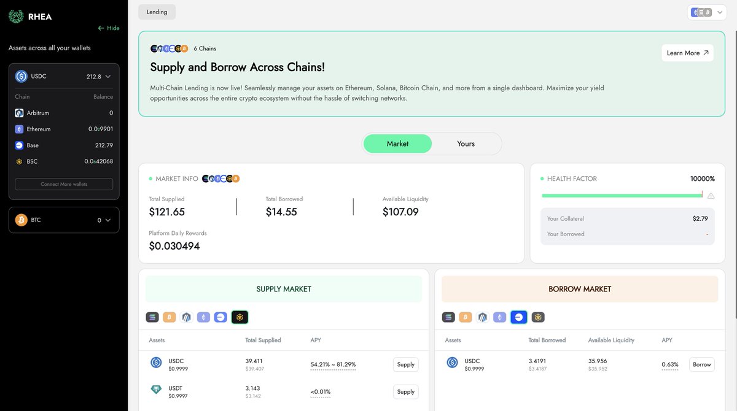This screenshot has height=411, width=737.
Task: Click chain icons next to MARKET INFO
Action: point(220,179)
